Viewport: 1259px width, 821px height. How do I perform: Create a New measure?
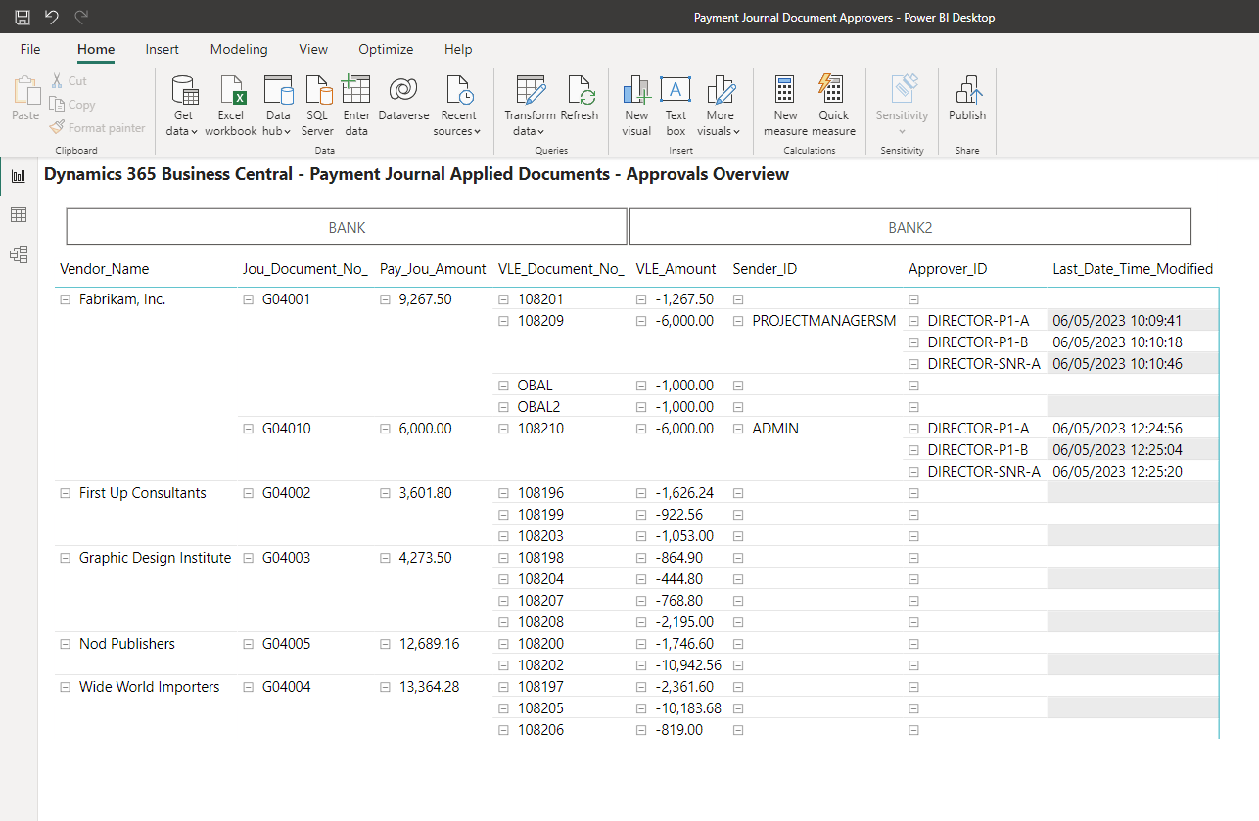point(785,106)
